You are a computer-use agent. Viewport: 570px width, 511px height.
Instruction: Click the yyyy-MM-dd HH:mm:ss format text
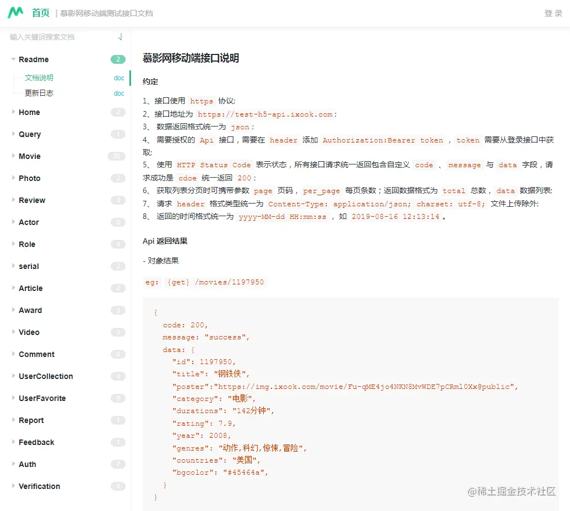pos(283,217)
